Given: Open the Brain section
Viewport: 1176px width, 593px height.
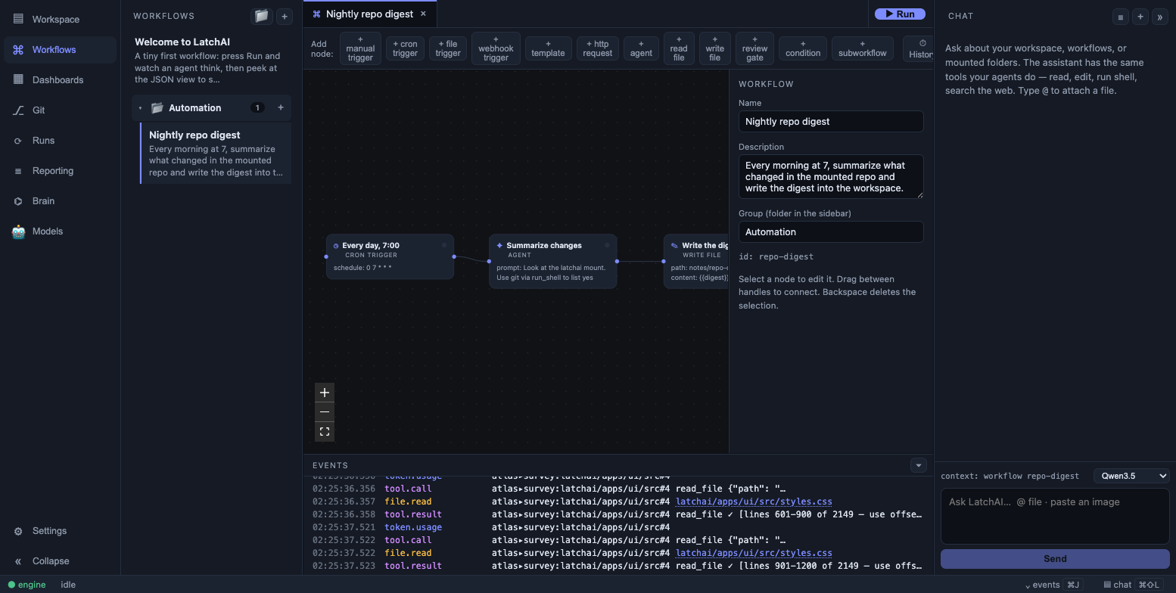Looking at the screenshot, I should click(60, 201).
